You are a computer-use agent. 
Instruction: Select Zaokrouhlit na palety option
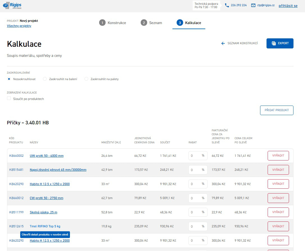pos(87,79)
